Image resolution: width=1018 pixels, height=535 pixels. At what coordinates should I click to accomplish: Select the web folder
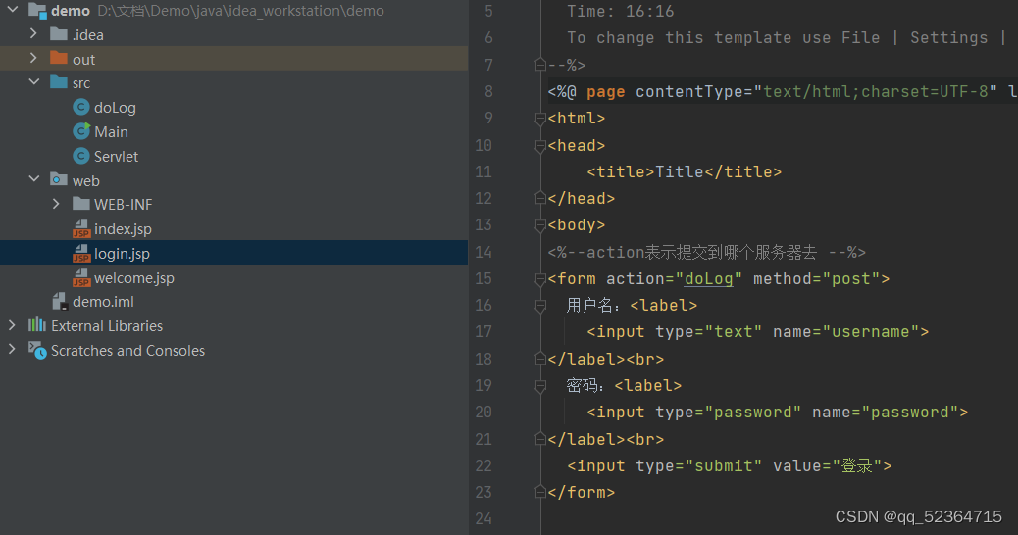click(x=85, y=181)
